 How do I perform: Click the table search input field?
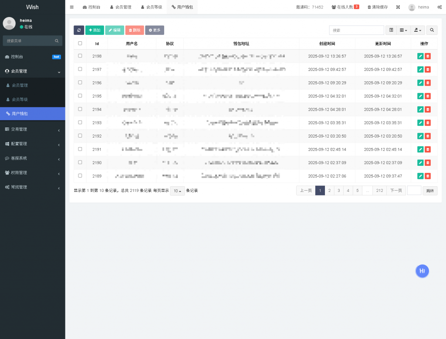[356, 30]
